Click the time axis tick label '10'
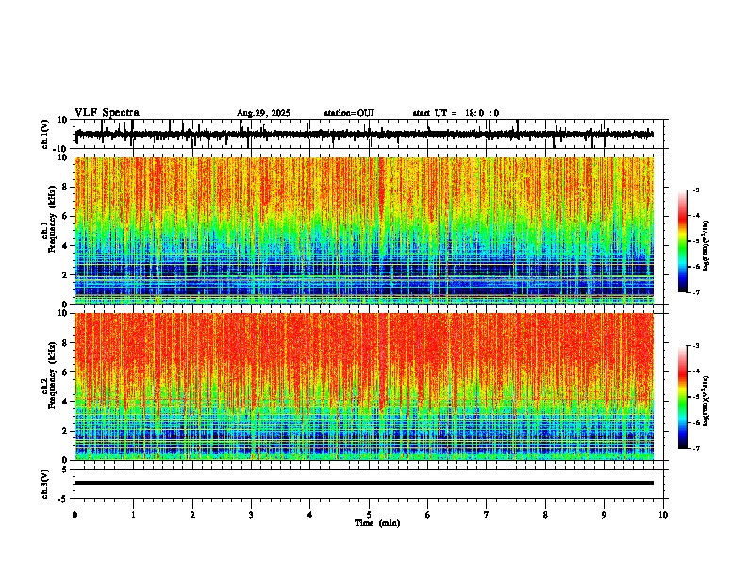747x577 pixels. (x=663, y=515)
